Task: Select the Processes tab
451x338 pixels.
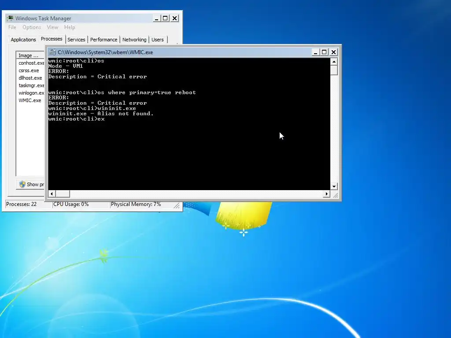Action: point(52,39)
